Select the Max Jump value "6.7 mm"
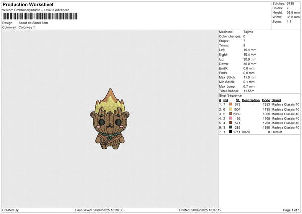Viewport: 302px width, 214px height. pos(249,86)
